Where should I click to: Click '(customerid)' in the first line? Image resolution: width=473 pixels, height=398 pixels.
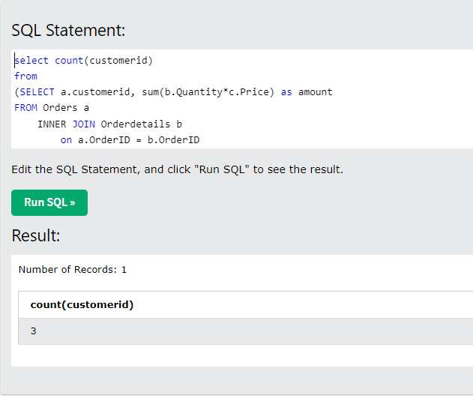pyautogui.click(x=118, y=61)
